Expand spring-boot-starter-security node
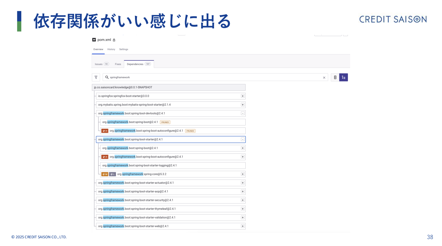The width and height of the screenshot is (442, 246). pyautogui.click(x=243, y=200)
